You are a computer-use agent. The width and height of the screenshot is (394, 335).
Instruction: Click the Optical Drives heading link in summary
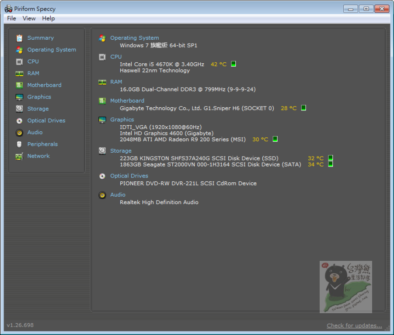pyautogui.click(x=129, y=176)
